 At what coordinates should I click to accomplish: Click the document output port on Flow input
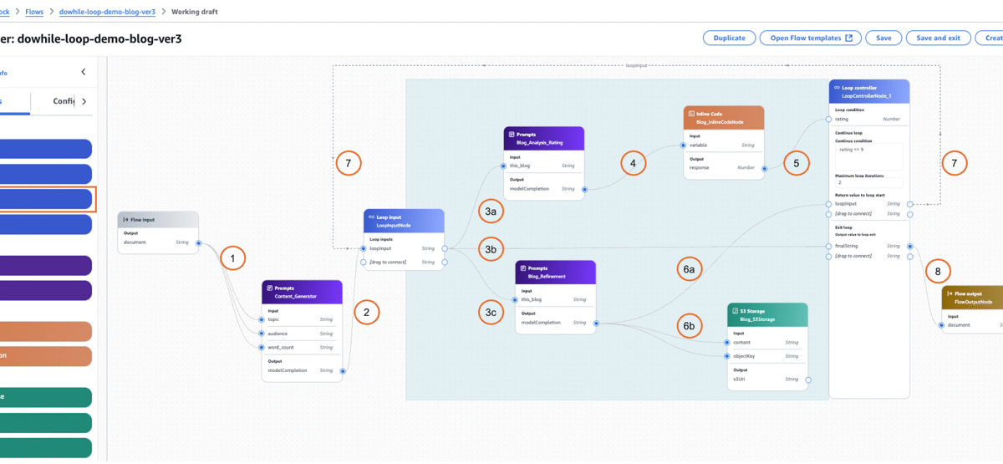(x=198, y=243)
